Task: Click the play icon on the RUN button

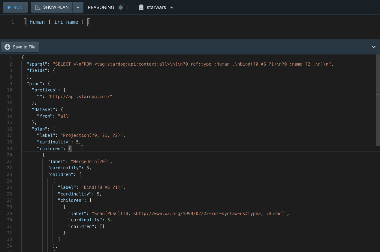Action: coord(9,8)
